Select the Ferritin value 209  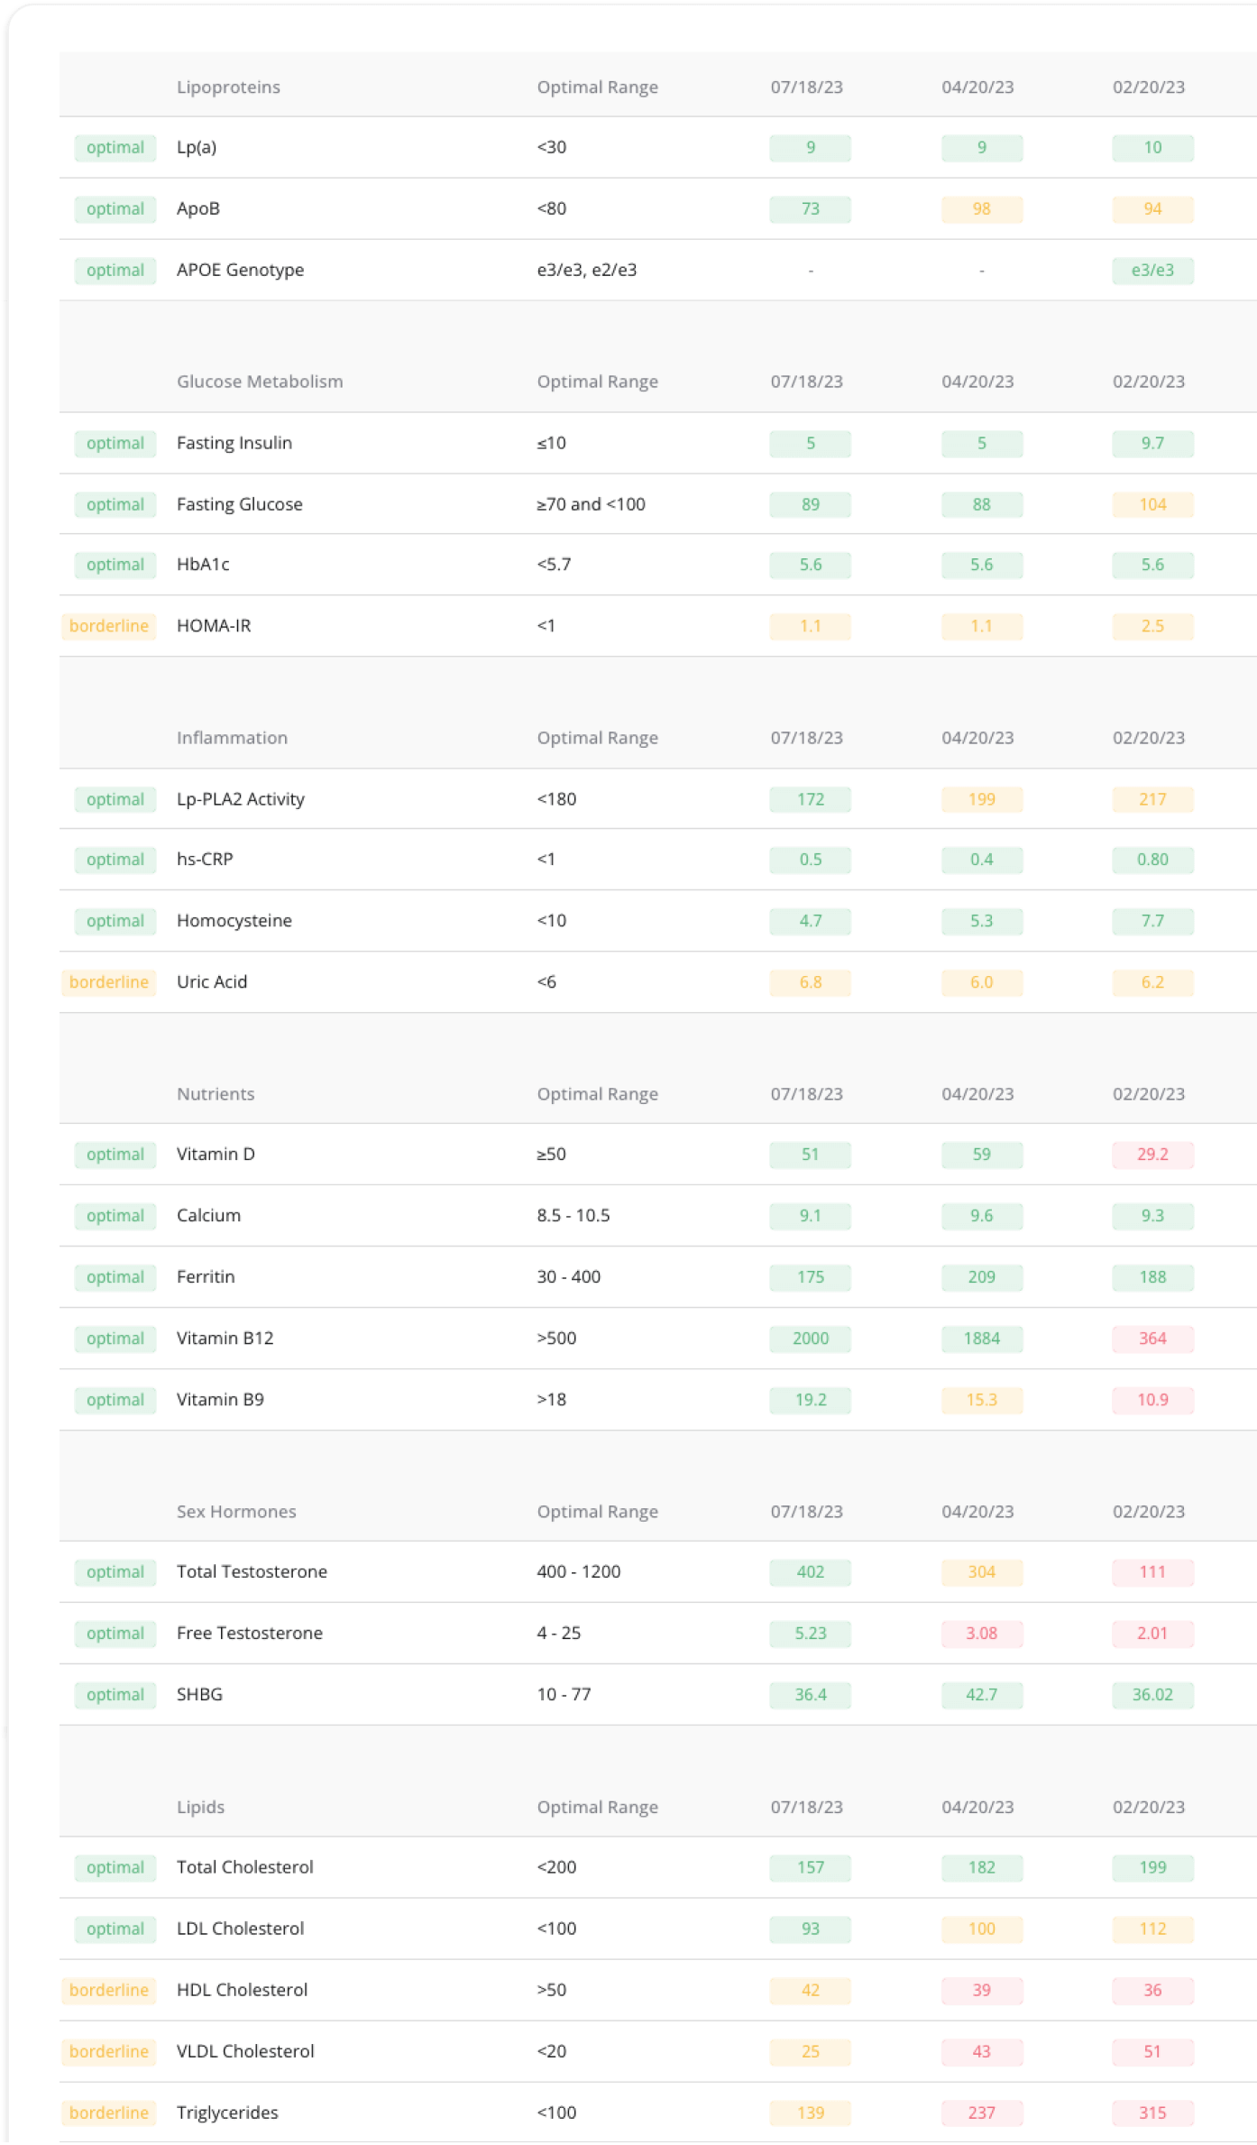(x=981, y=1277)
